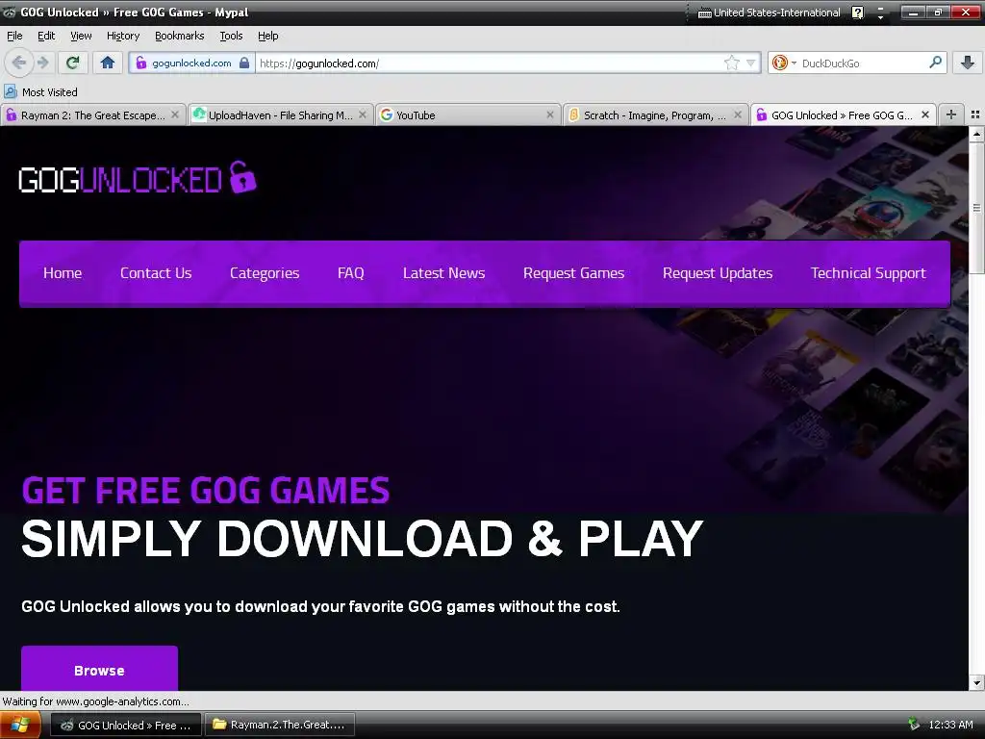Bookmark the page with the star icon
The image size is (985, 739).
pos(731,63)
